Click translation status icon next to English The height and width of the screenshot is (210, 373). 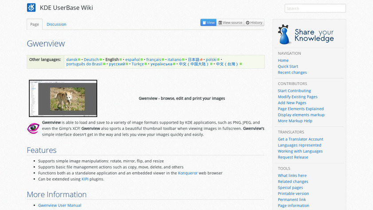[x=121, y=60]
